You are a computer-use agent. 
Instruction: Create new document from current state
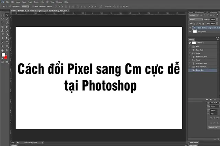coord(207,99)
